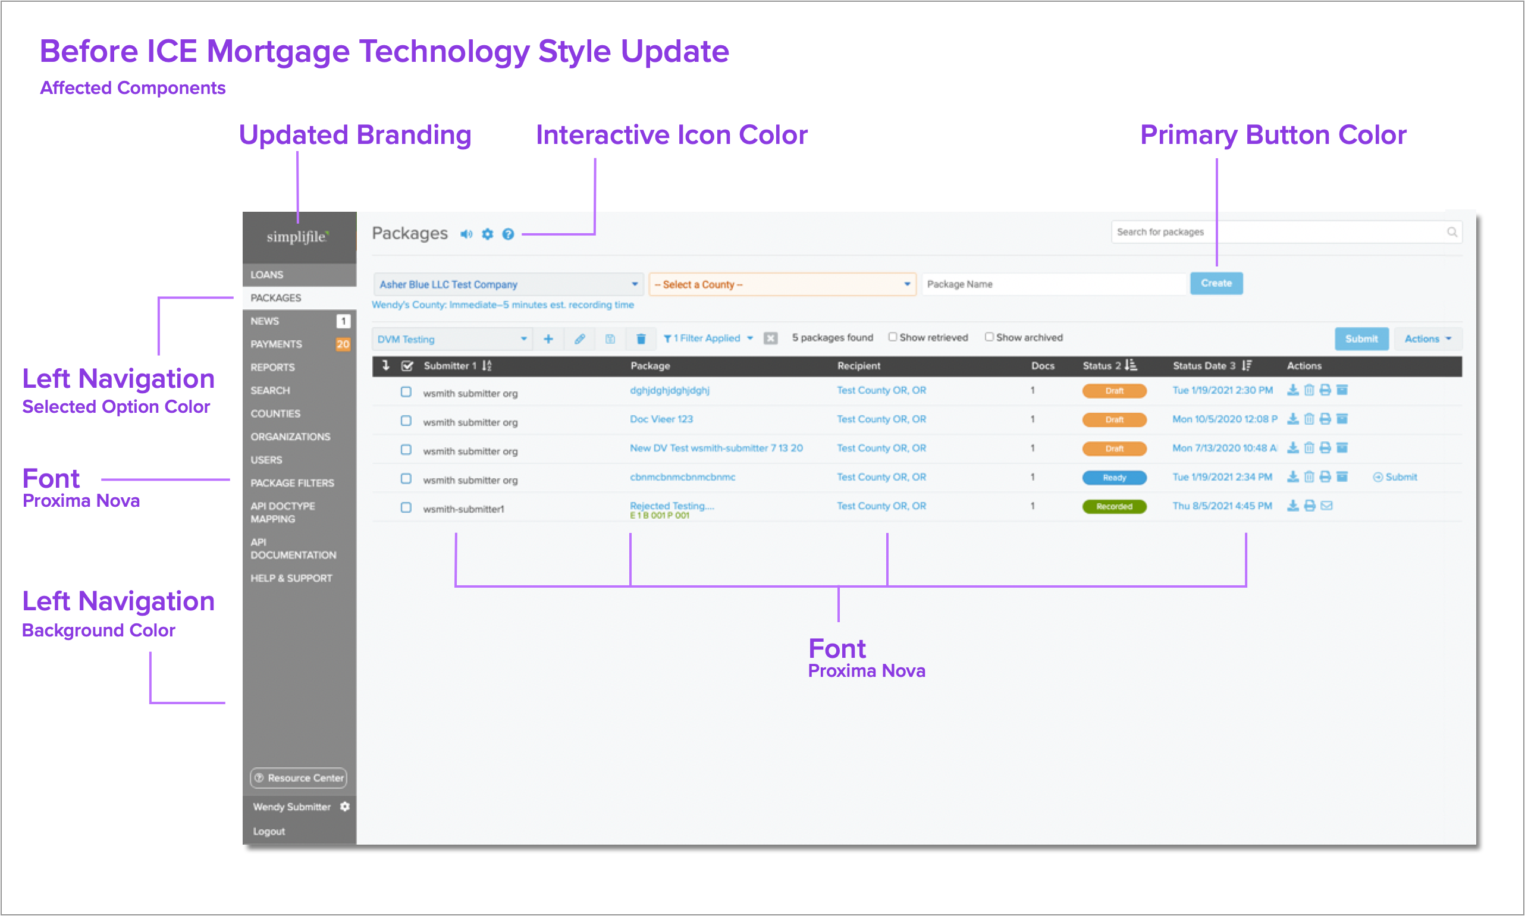
Task: Click the speaker announcements icon beside Packages
Action: (x=466, y=234)
